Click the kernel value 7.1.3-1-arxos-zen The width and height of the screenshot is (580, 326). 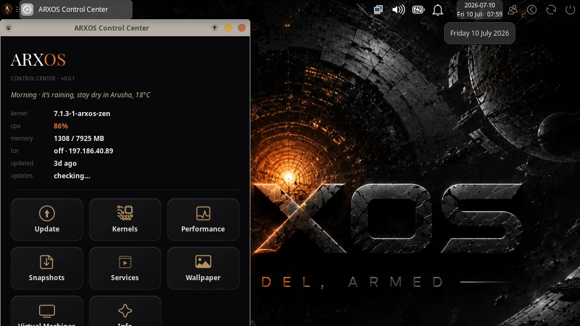coord(82,113)
